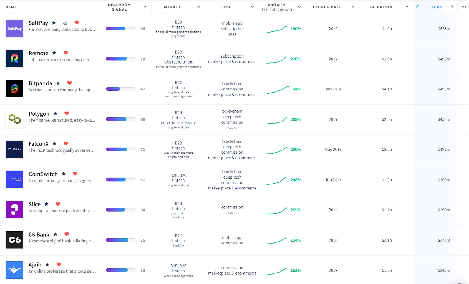Click the MARKET column header label
469x284 pixels.
click(172, 7)
